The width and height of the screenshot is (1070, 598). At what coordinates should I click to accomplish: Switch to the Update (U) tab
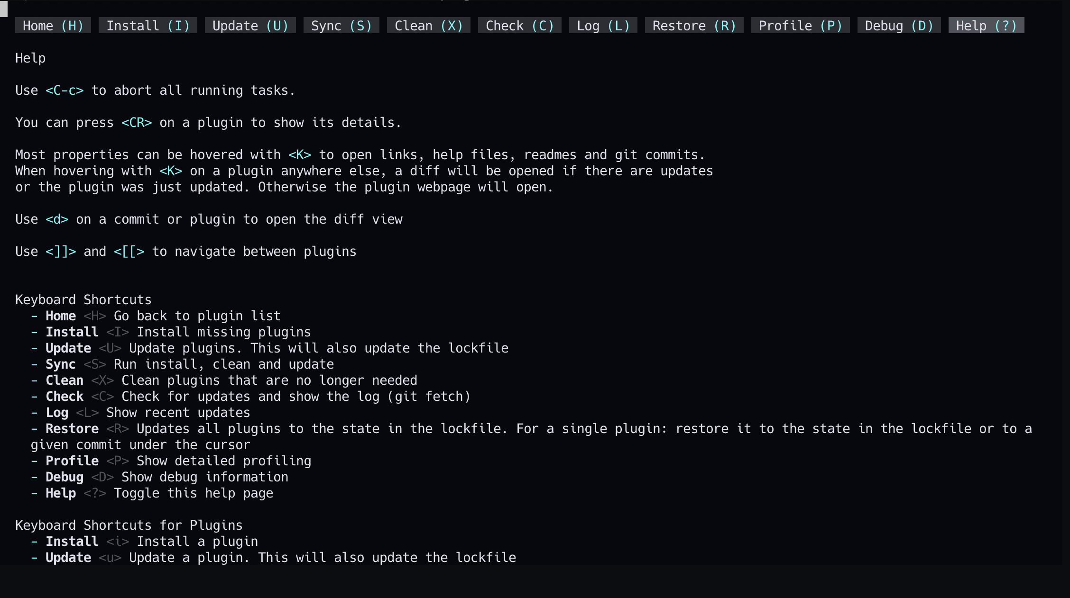250,26
